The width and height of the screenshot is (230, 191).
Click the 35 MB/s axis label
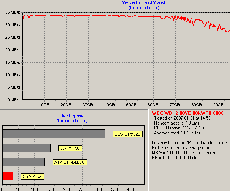coord(13,13)
